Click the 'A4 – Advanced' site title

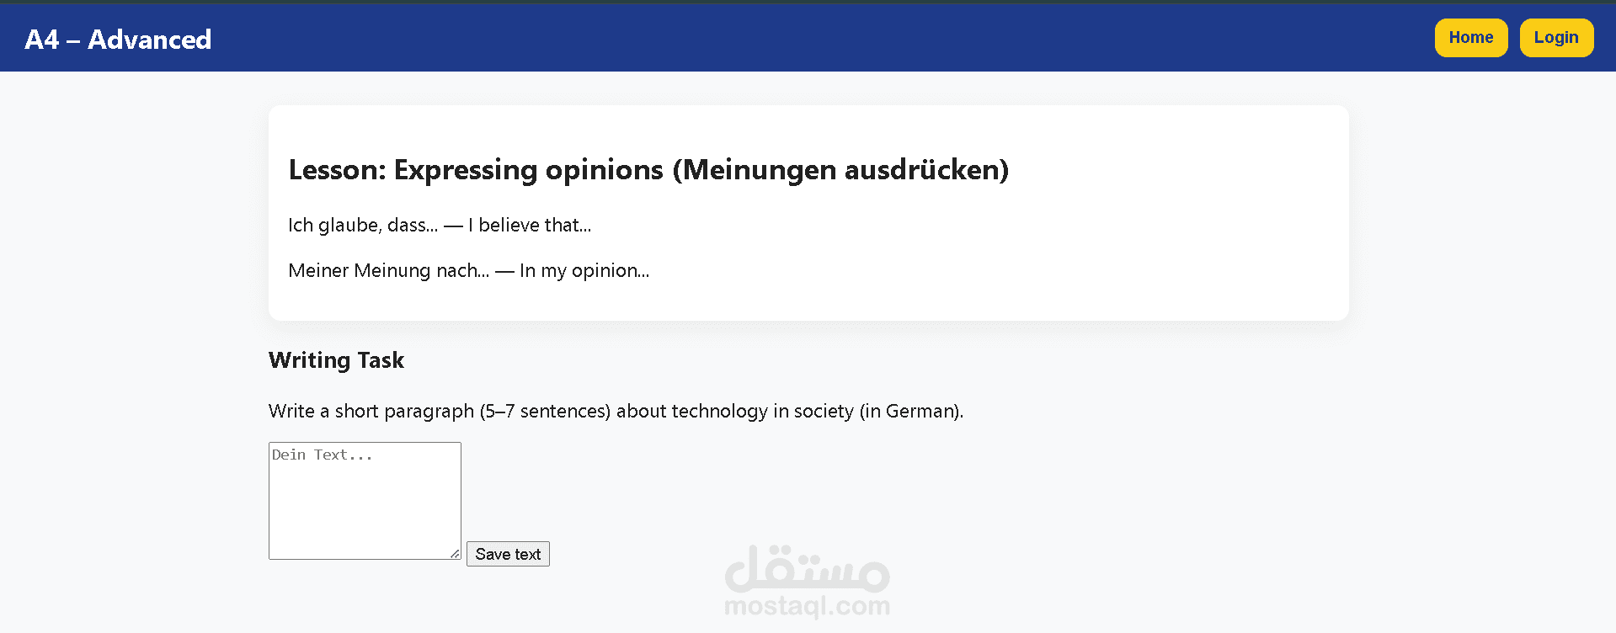point(118,40)
